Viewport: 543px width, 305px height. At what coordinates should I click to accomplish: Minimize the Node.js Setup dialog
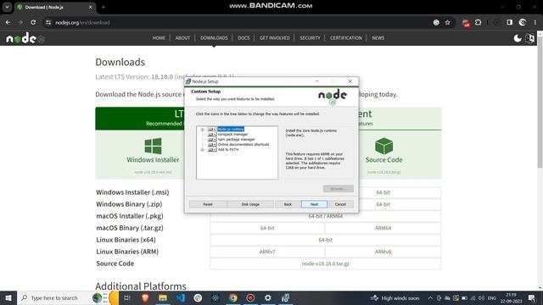click(x=316, y=81)
